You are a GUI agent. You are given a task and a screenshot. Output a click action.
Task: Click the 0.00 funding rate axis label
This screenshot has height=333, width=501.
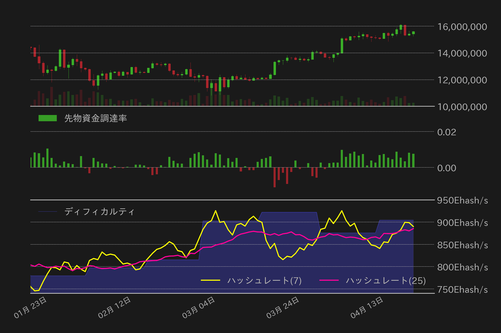[x=447, y=168]
